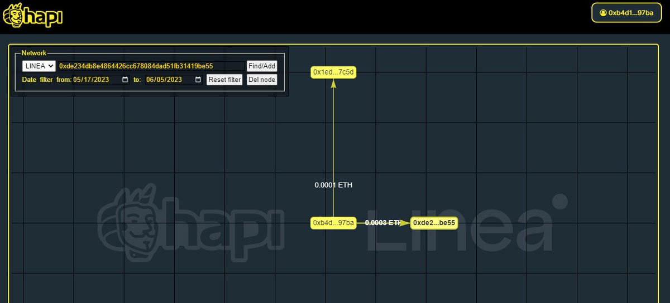
Task: Click the 0.0003 ETH edge label
Action: [383, 223]
